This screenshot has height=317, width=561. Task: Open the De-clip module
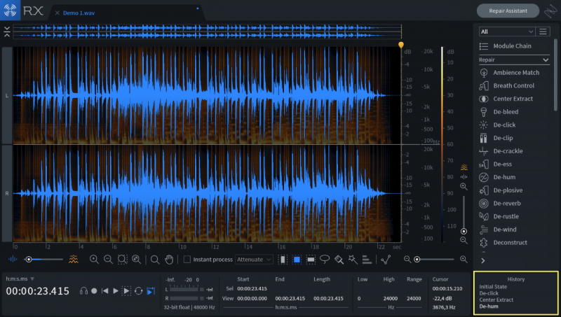tap(496, 138)
